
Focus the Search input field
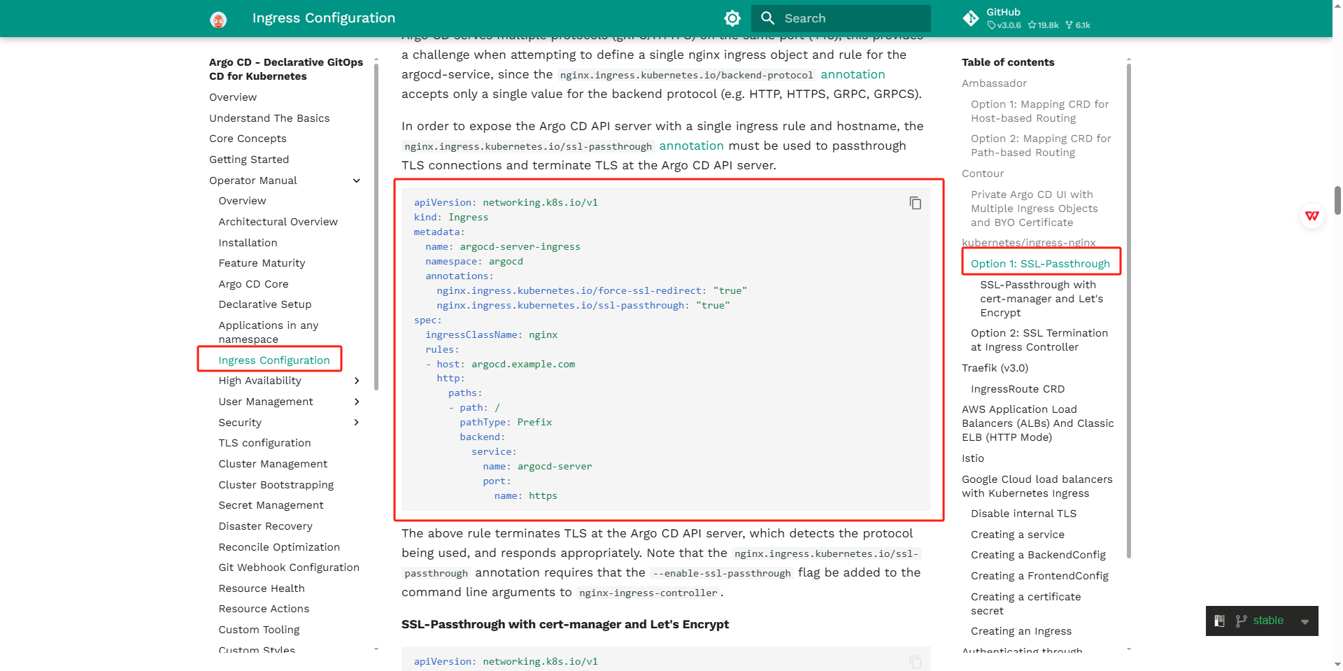[x=841, y=18]
